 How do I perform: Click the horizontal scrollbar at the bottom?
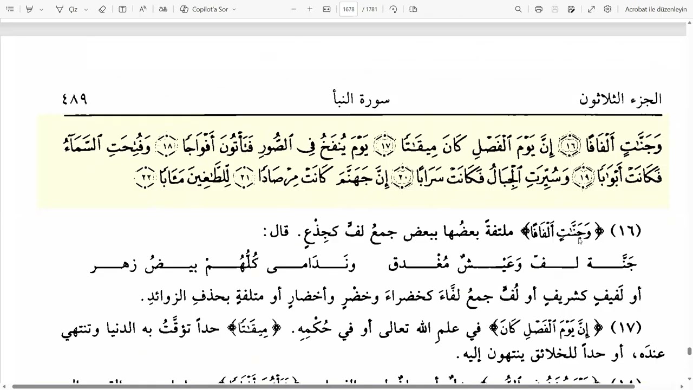pyautogui.click(x=323, y=386)
